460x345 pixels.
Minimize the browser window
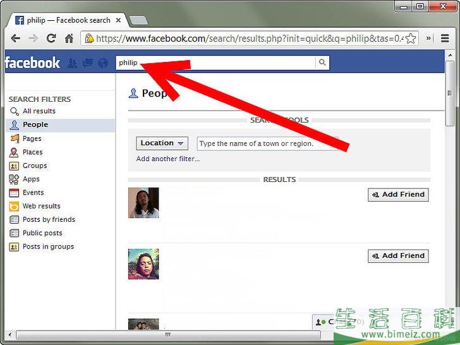click(x=403, y=6)
